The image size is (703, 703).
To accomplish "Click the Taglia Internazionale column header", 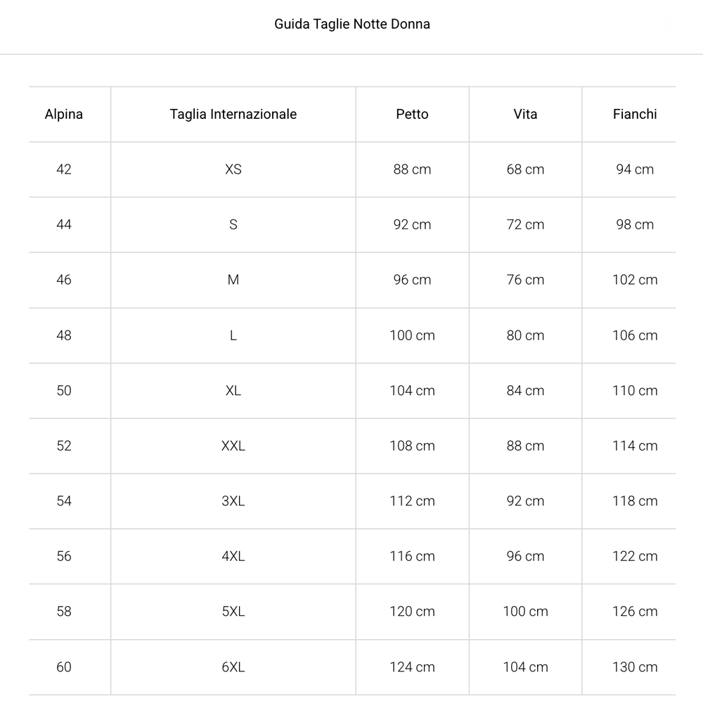I will pyautogui.click(x=233, y=114).
